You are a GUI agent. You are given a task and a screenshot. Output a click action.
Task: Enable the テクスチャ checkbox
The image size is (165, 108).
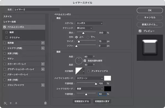tap(7, 38)
